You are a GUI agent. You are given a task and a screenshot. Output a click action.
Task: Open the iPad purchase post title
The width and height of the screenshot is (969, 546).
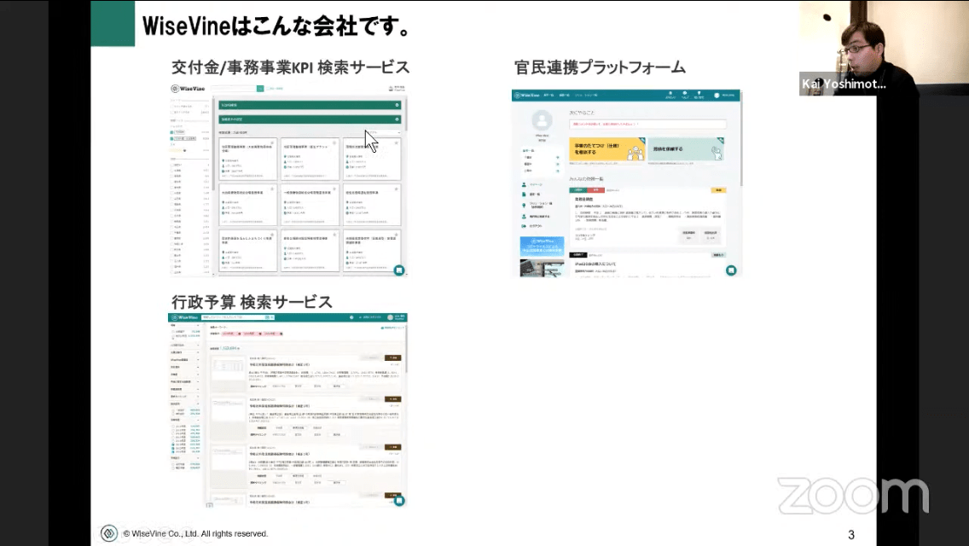click(595, 264)
